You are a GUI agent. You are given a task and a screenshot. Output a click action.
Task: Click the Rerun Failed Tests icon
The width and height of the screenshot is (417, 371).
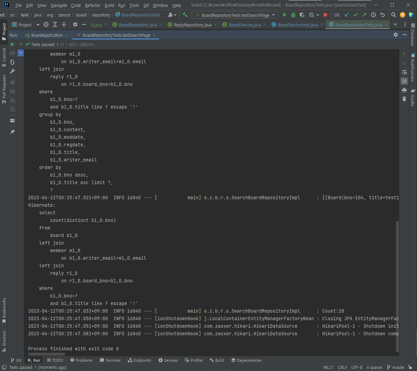coord(12,53)
